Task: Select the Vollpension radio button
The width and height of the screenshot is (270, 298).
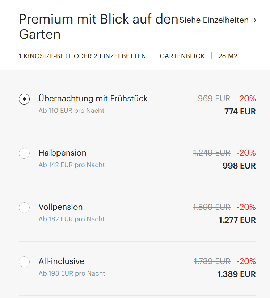Action: coord(24,208)
